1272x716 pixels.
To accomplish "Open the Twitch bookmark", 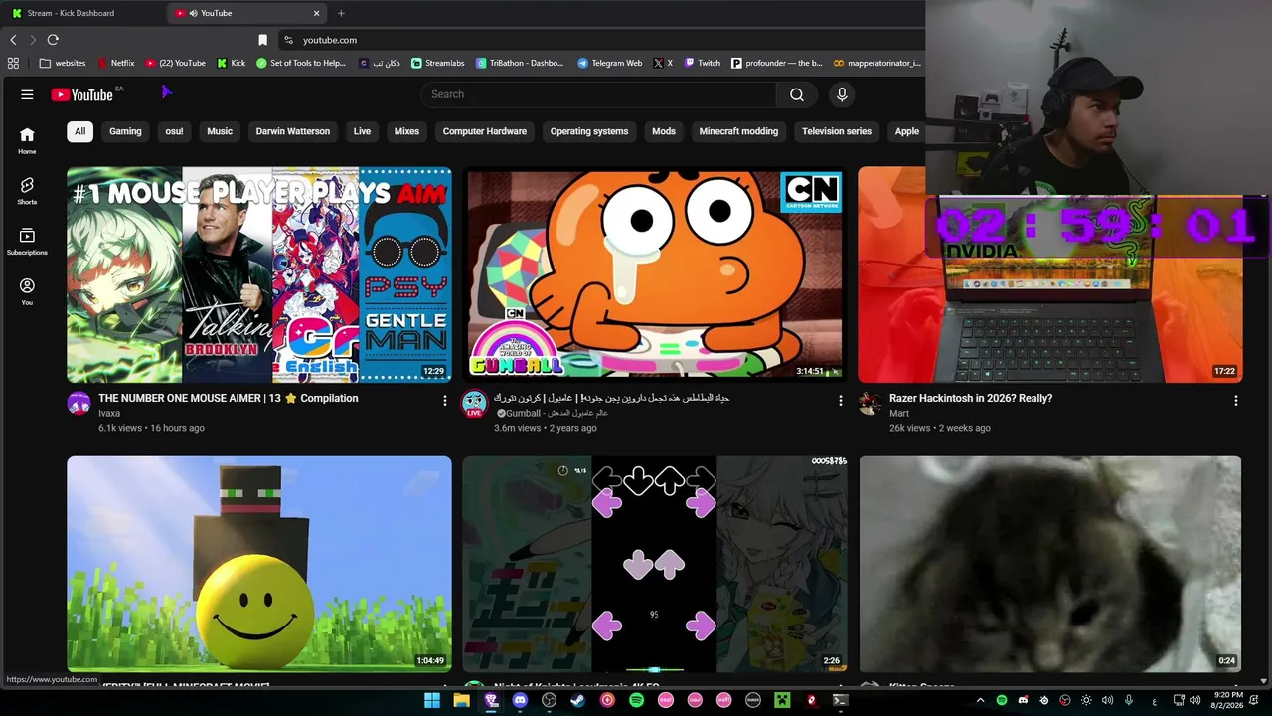I will click(702, 63).
